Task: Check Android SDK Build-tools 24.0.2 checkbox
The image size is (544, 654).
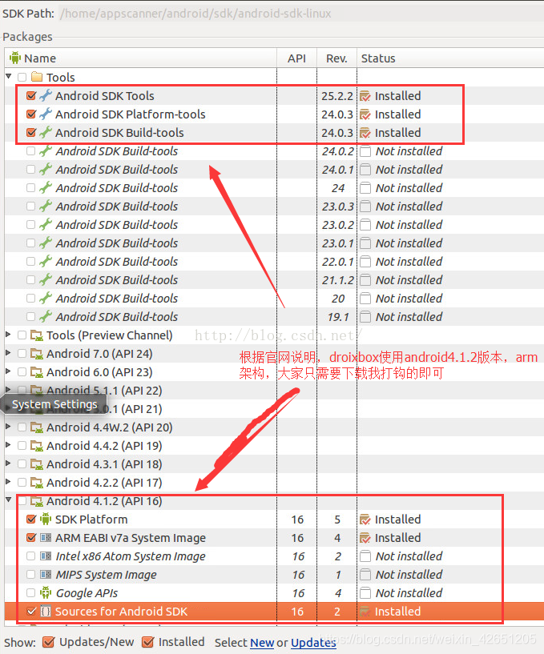Action: (x=31, y=151)
